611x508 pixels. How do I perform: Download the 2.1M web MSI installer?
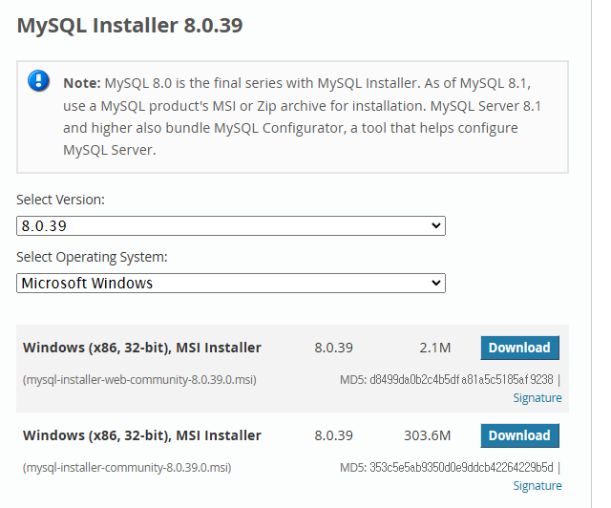click(x=519, y=348)
